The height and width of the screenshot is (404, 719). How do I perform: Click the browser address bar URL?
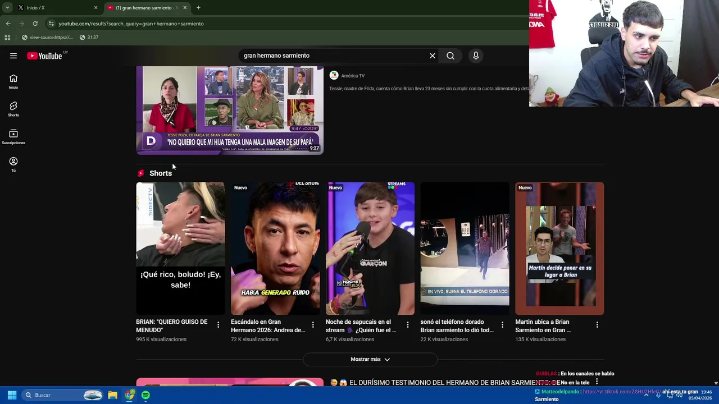point(131,24)
